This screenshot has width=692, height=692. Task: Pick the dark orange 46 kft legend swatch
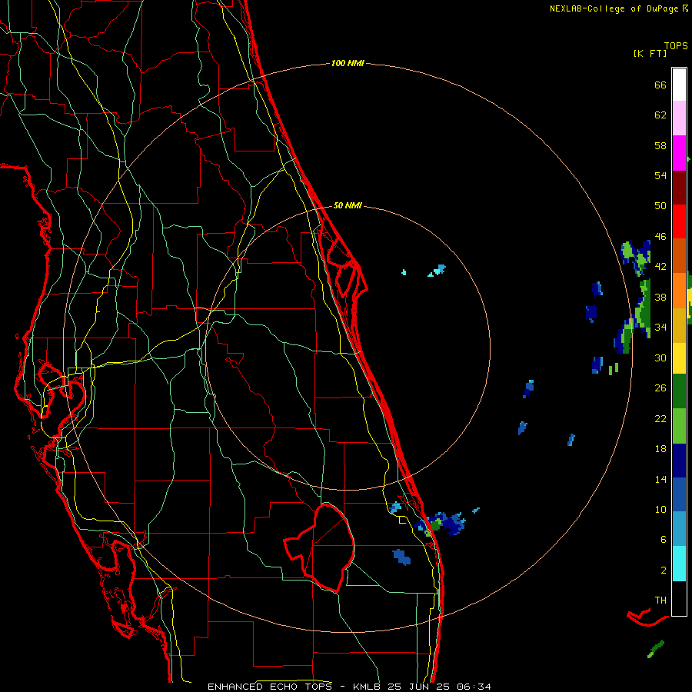pyautogui.click(x=679, y=255)
